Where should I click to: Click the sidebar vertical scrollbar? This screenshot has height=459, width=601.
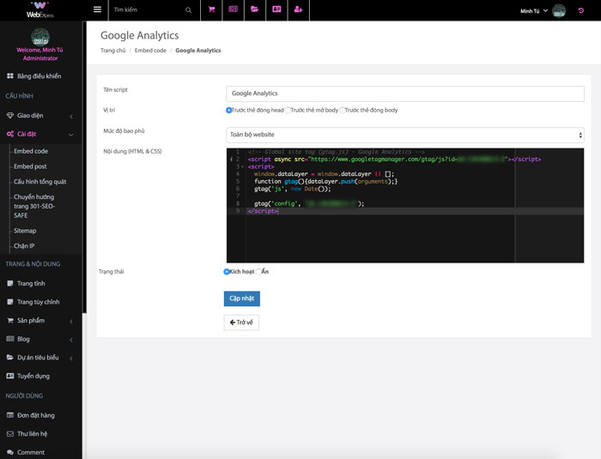coord(84,166)
